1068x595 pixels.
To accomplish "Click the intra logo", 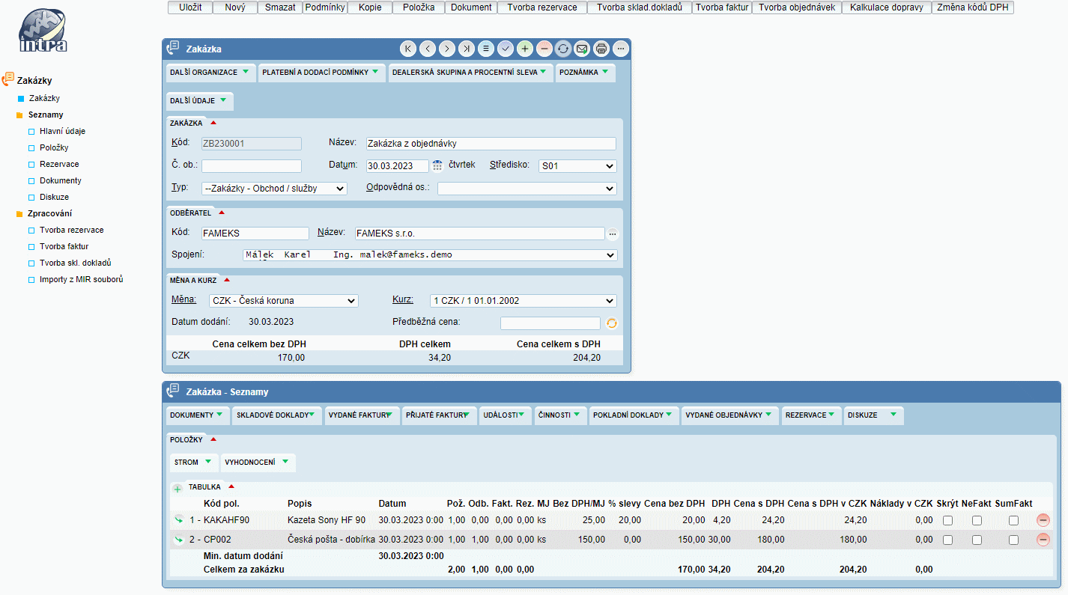I will tap(43, 31).
